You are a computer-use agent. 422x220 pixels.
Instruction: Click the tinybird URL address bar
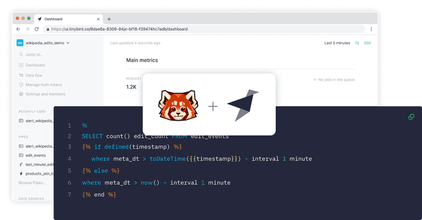pyautogui.click(x=204, y=29)
